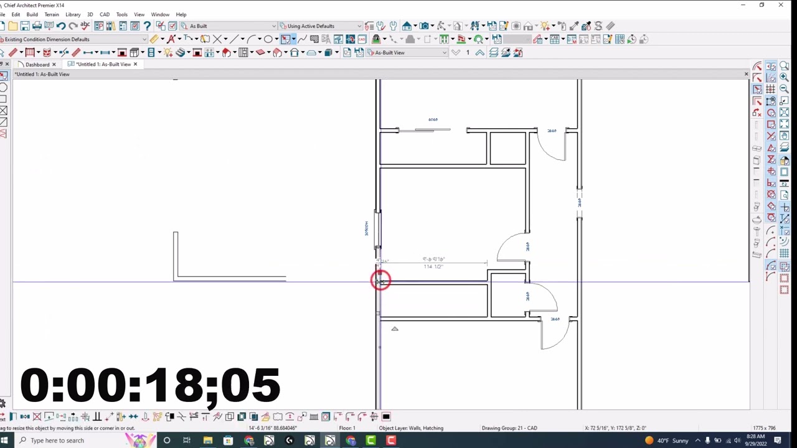The width and height of the screenshot is (797, 448).
Task: Expand the Tape Measure dropdown arrow
Action: click(x=163, y=39)
